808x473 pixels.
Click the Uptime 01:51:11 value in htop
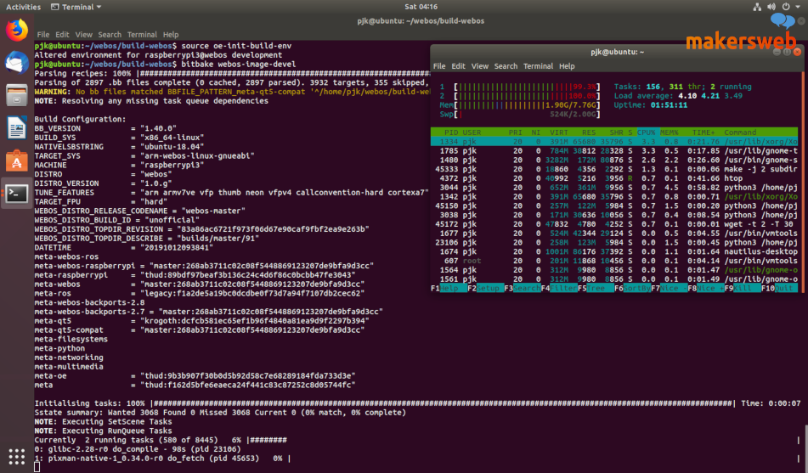(x=669, y=105)
